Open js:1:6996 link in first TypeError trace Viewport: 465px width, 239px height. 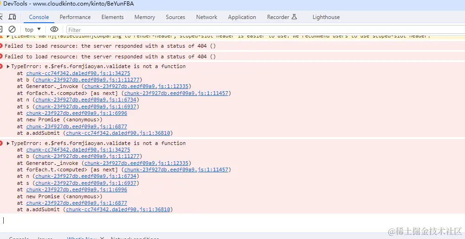(77, 113)
